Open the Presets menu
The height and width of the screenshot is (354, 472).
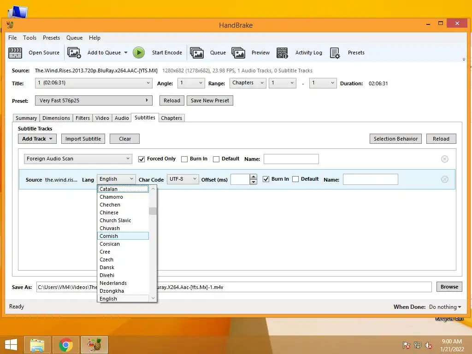[51, 38]
